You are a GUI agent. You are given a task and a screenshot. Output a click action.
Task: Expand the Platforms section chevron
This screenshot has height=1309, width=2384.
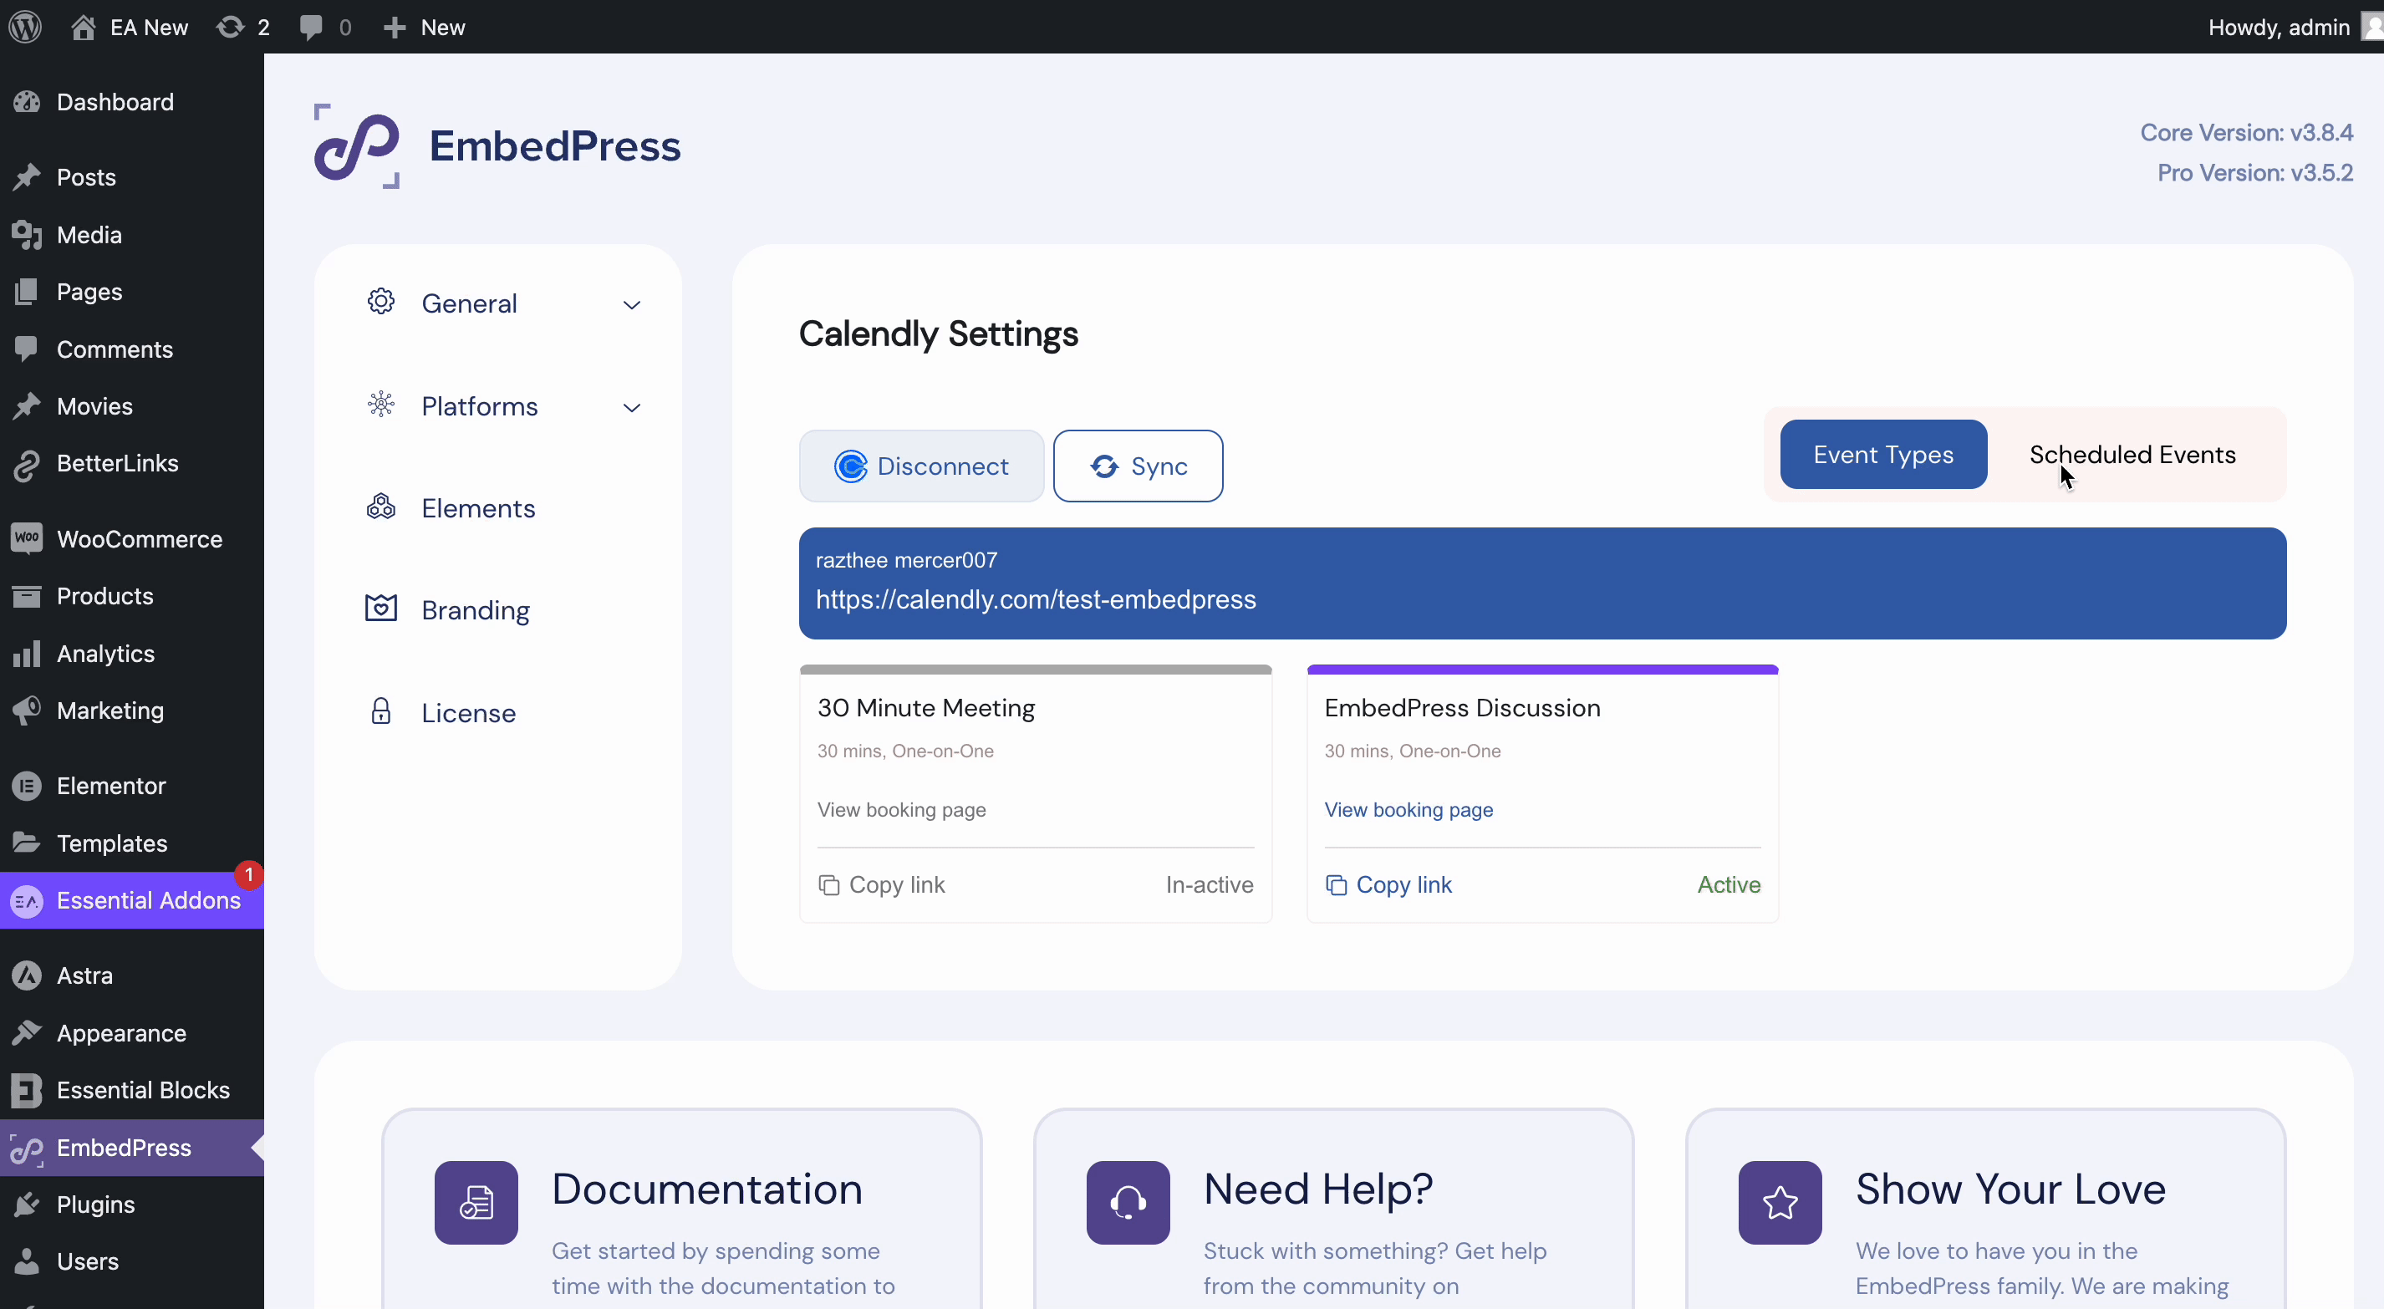[632, 407]
